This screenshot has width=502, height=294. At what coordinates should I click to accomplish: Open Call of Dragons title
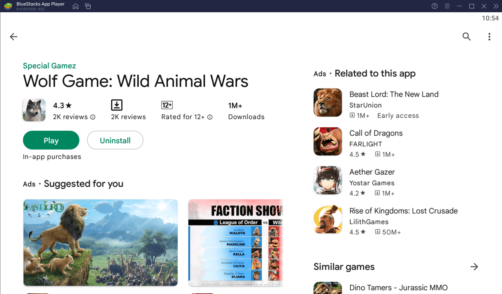point(376,133)
